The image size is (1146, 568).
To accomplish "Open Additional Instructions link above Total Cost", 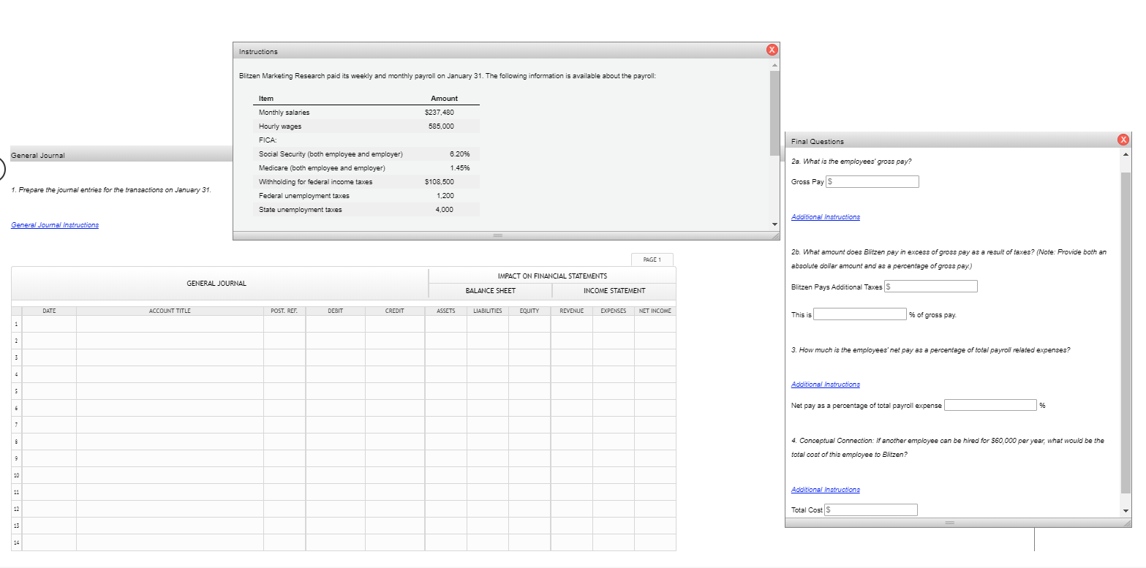I will coord(826,490).
